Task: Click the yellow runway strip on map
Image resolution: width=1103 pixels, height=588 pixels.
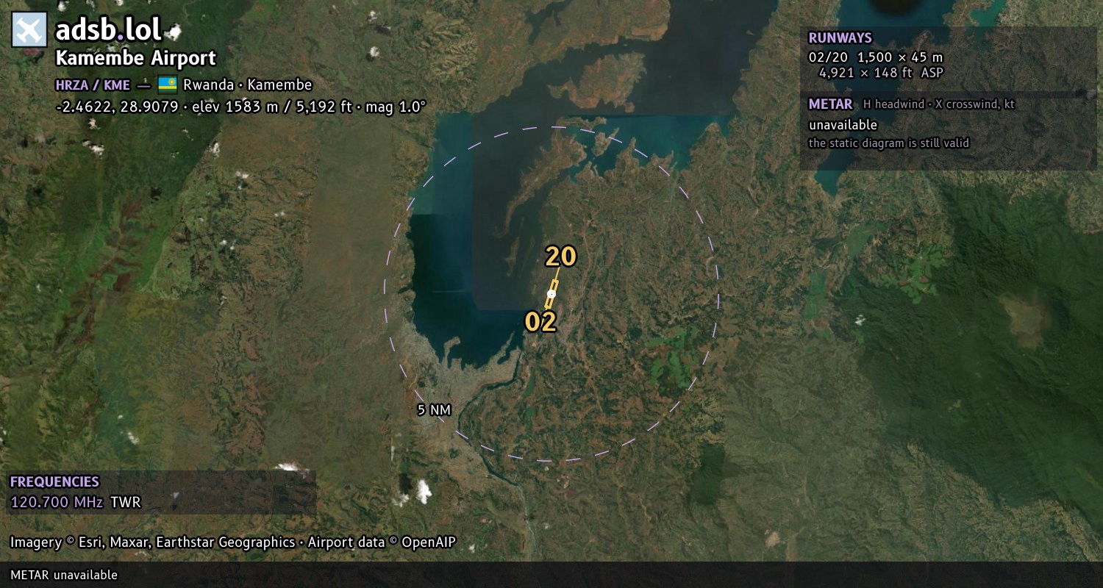Action: 551,294
